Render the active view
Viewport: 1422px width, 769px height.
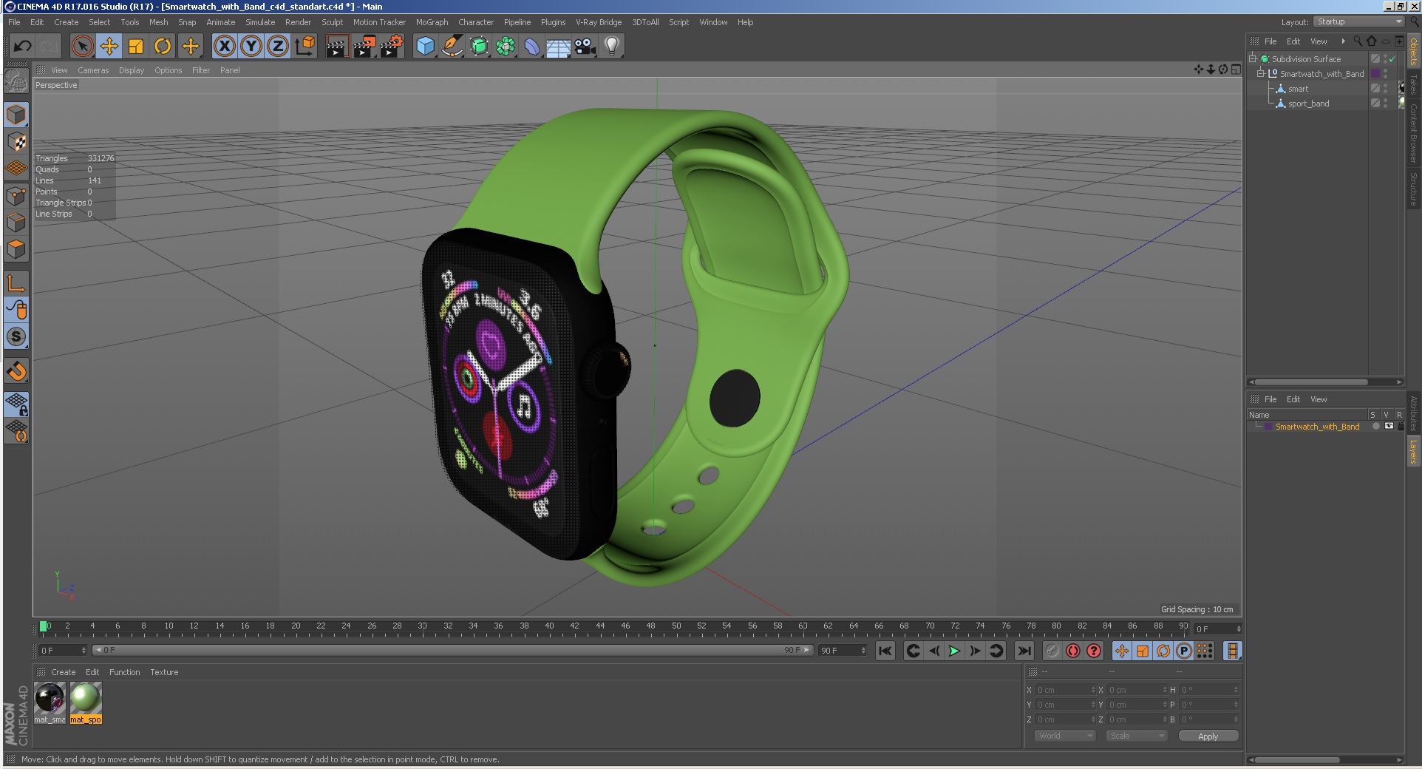[x=337, y=47]
